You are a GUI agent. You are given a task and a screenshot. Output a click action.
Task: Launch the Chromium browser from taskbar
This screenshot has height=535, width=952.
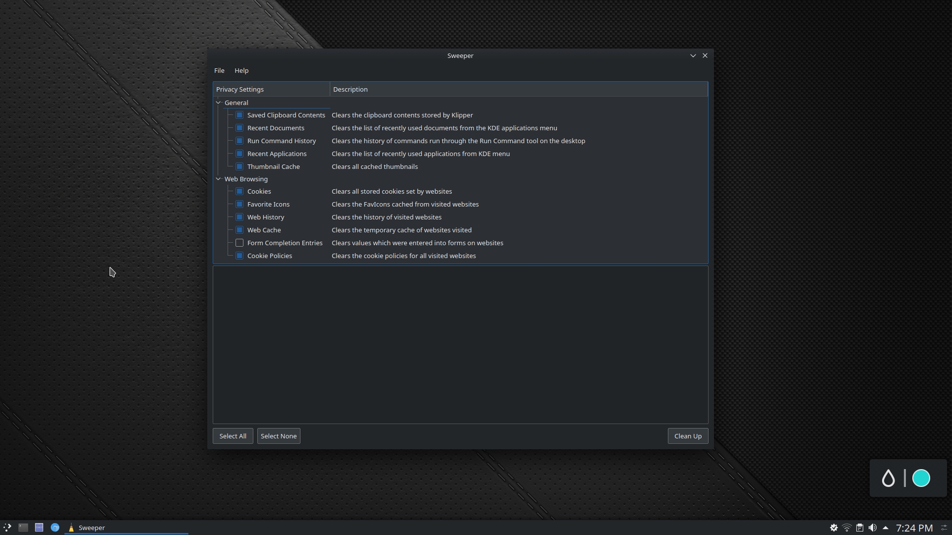[55, 528]
